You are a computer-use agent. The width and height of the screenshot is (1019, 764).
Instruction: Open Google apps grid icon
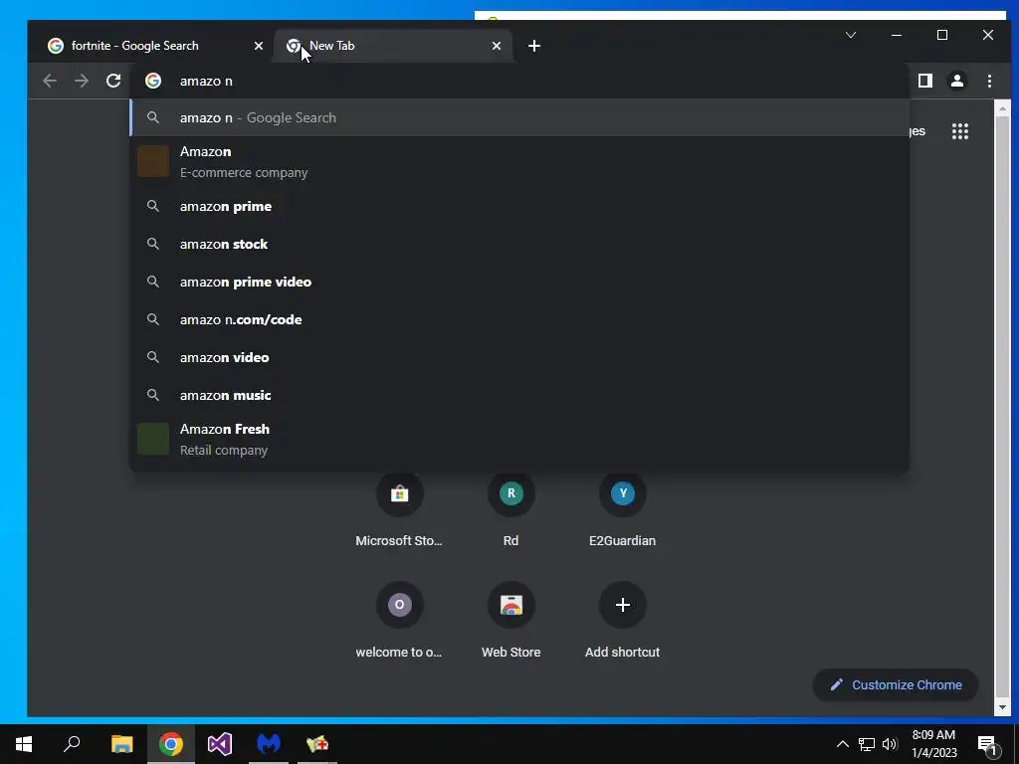[x=960, y=131]
